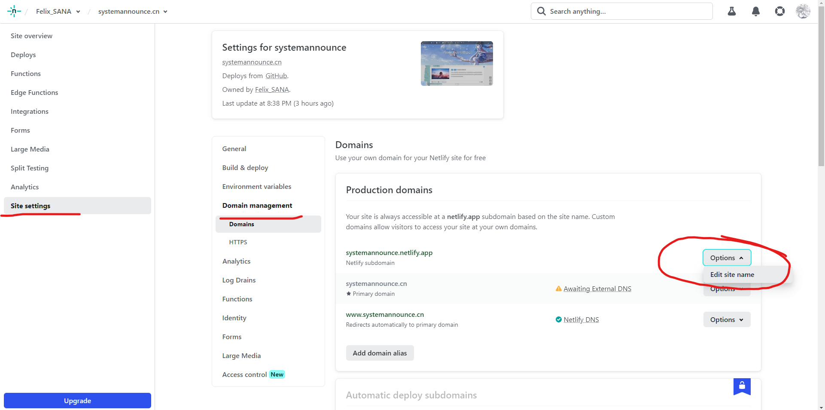
Task: Open Functions in the left sidebar
Action: (x=26, y=73)
